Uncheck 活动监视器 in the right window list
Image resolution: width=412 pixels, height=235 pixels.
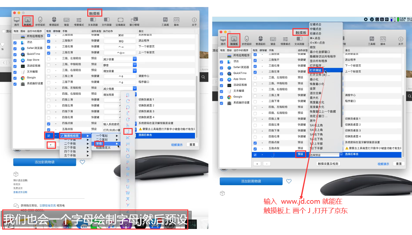[222, 86]
